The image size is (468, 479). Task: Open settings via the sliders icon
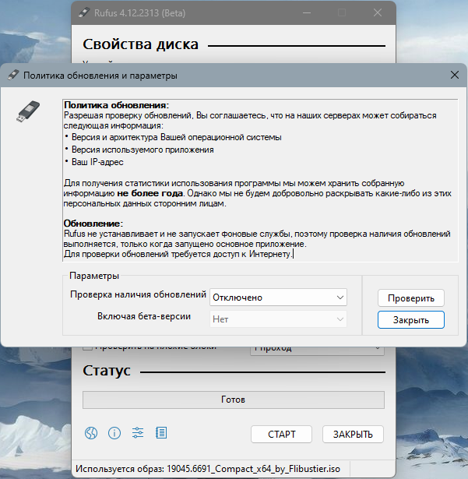(x=138, y=433)
